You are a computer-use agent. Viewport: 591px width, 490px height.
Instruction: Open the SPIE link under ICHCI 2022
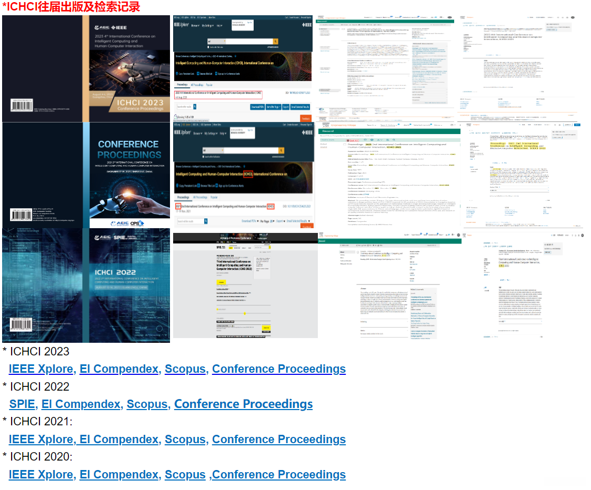click(x=22, y=404)
